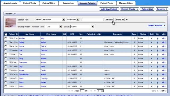Viewport: 170px width, 96px height.
Task: Check box for patient ID 35504406
Action: pyautogui.click(x=6, y=50)
